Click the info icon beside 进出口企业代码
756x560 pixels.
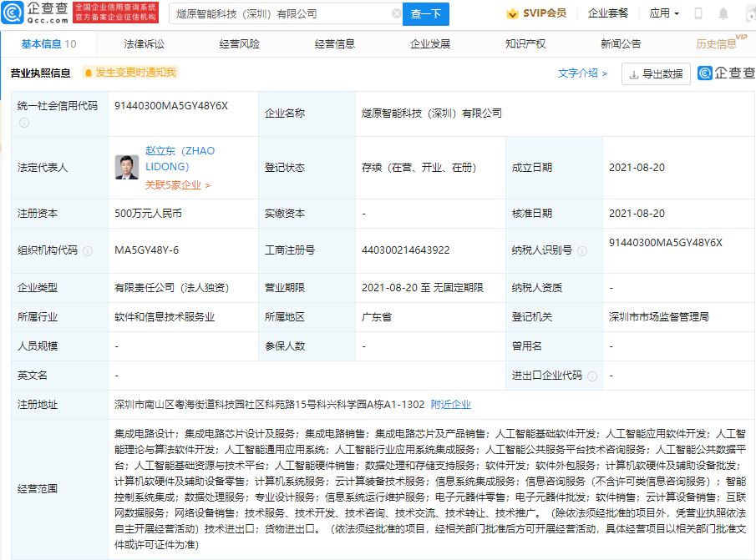coord(591,376)
